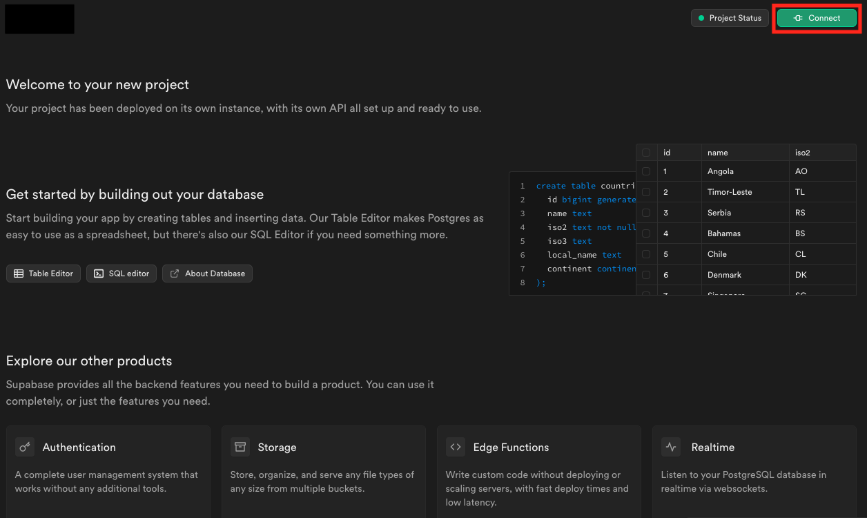Click the name column header
This screenshot has width=867, height=518.
tap(746, 153)
